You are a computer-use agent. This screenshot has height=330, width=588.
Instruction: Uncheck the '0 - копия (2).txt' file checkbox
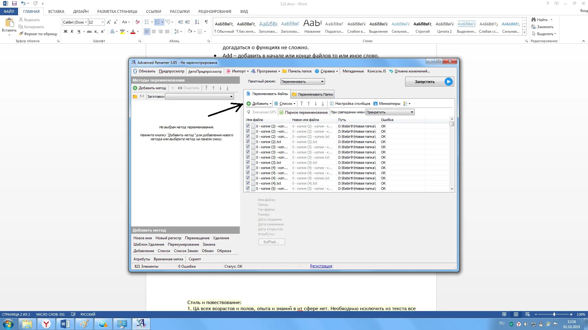tap(248, 141)
